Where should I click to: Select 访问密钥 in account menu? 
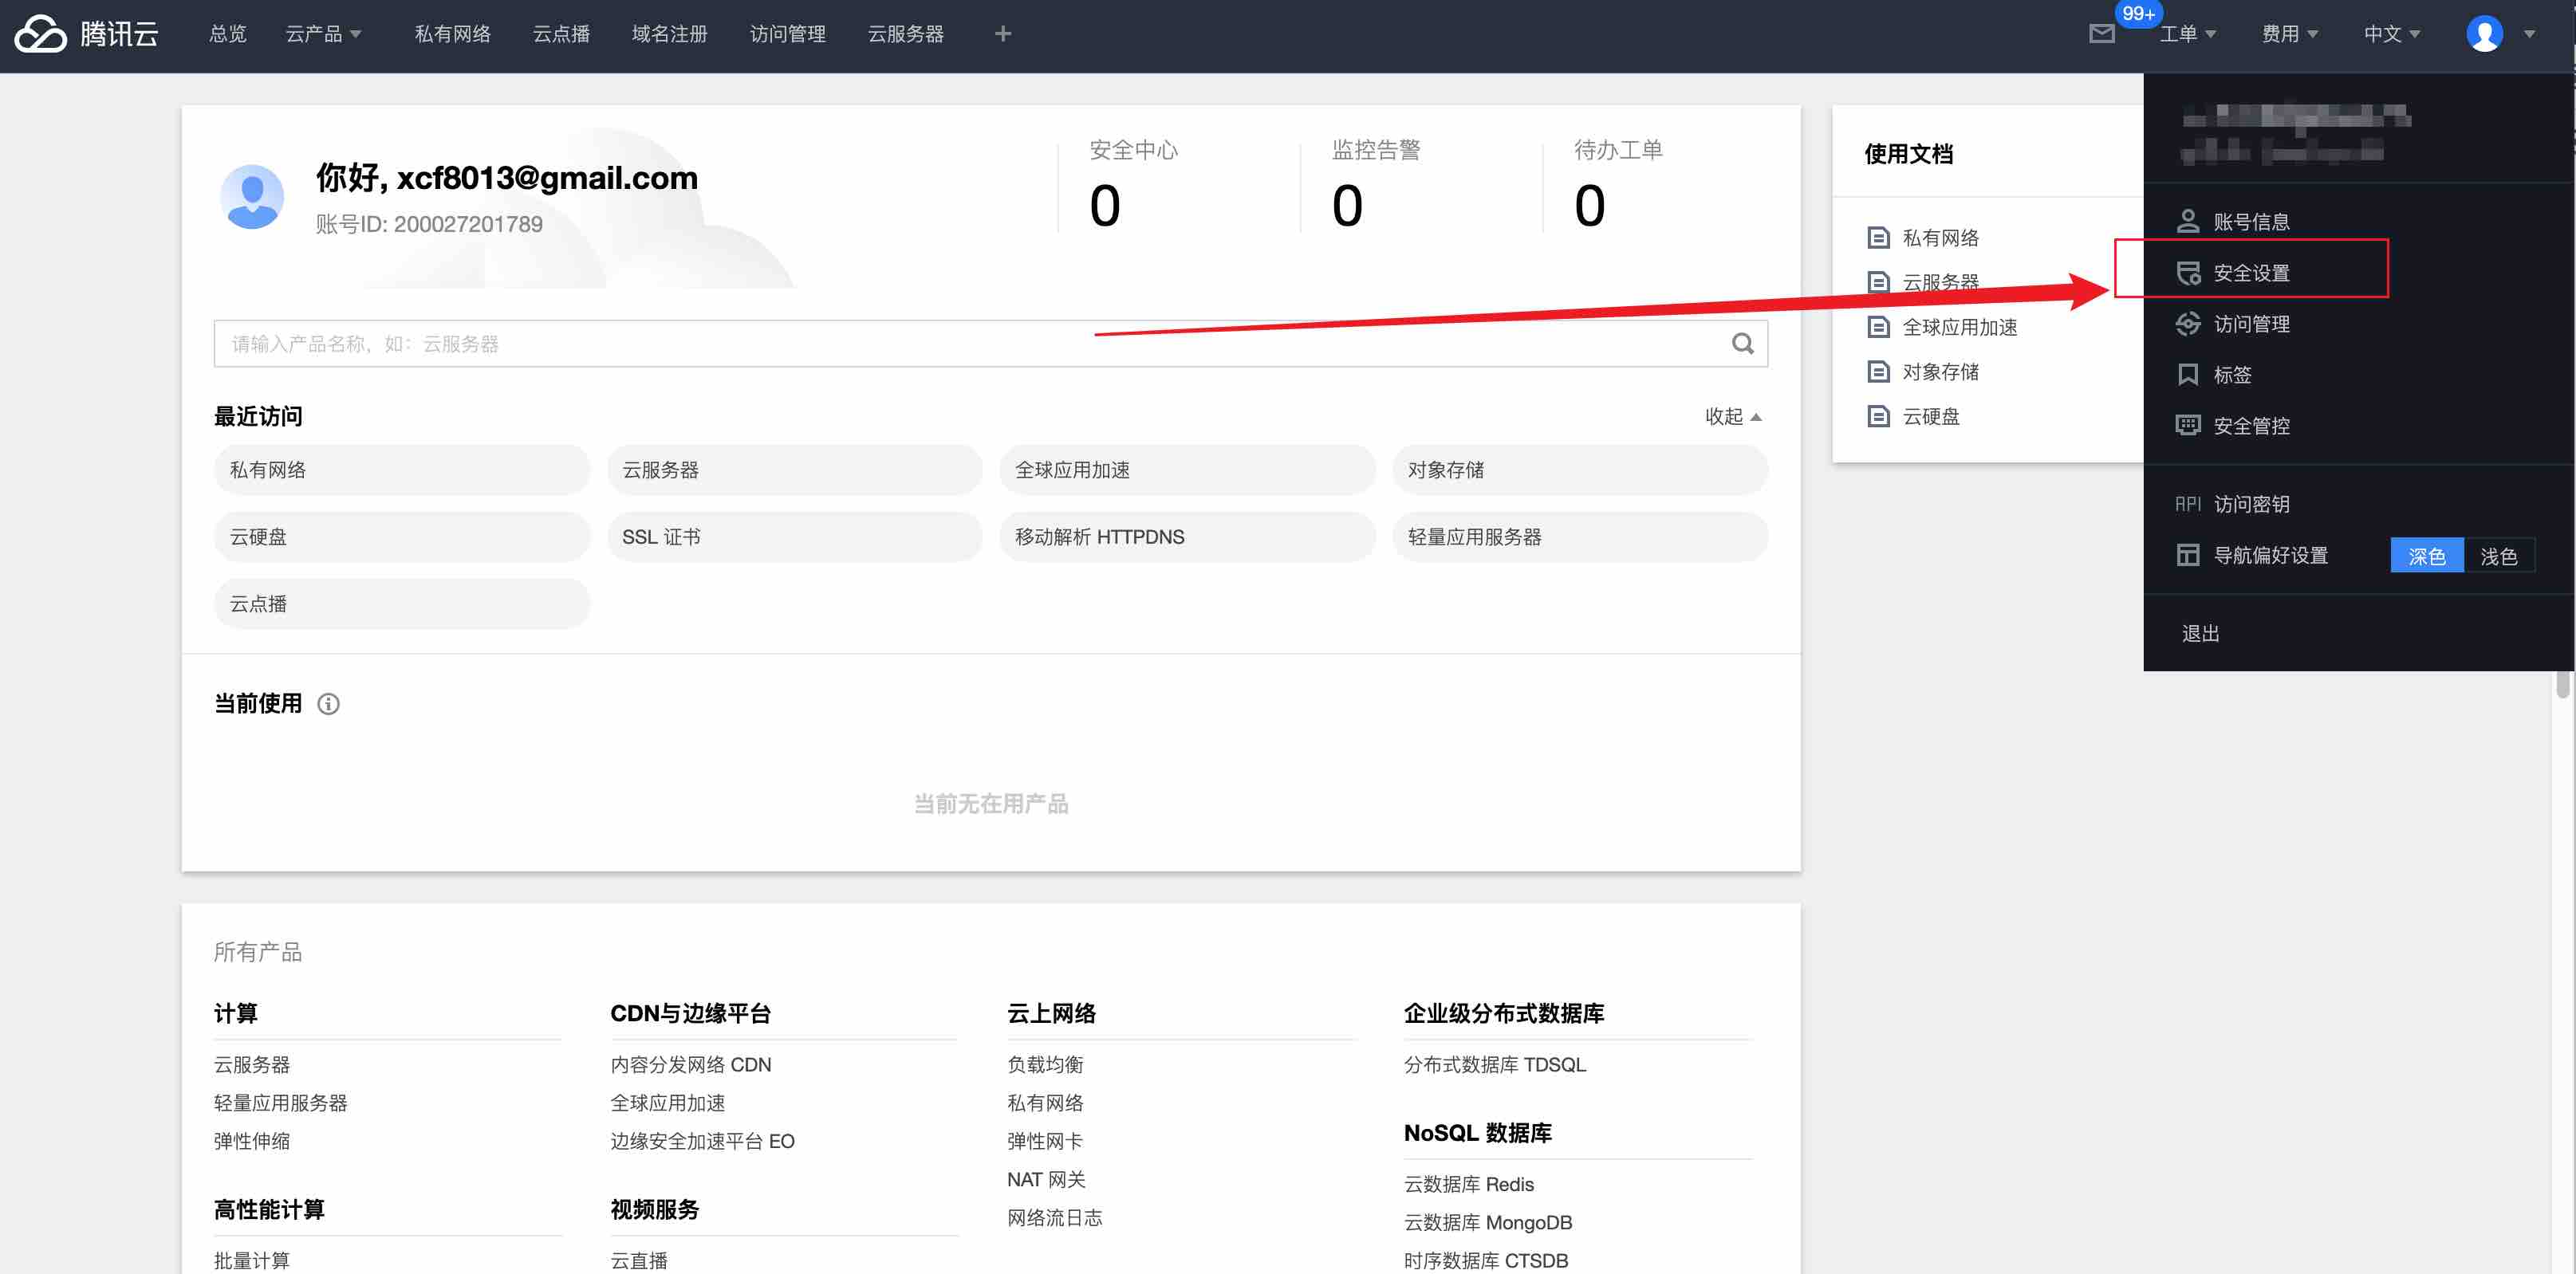pyautogui.click(x=2251, y=504)
